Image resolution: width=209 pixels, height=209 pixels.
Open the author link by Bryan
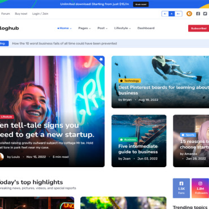[125, 100]
